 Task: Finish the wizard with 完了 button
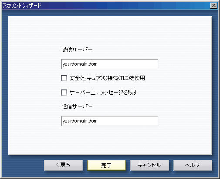106,165
